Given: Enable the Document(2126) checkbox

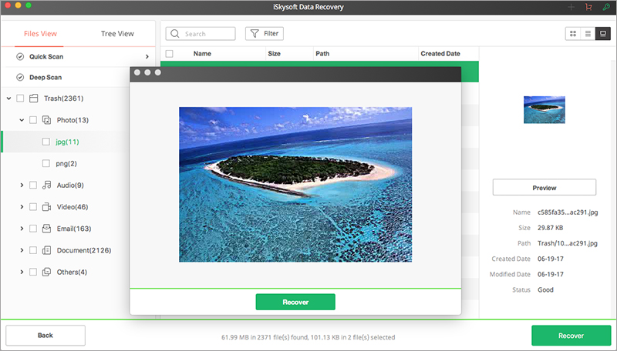Looking at the screenshot, I should coord(32,250).
